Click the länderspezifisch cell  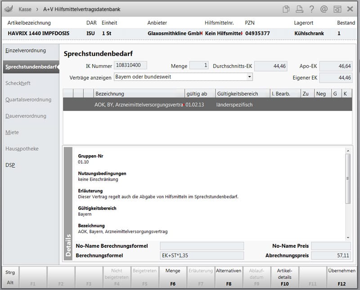coord(234,105)
